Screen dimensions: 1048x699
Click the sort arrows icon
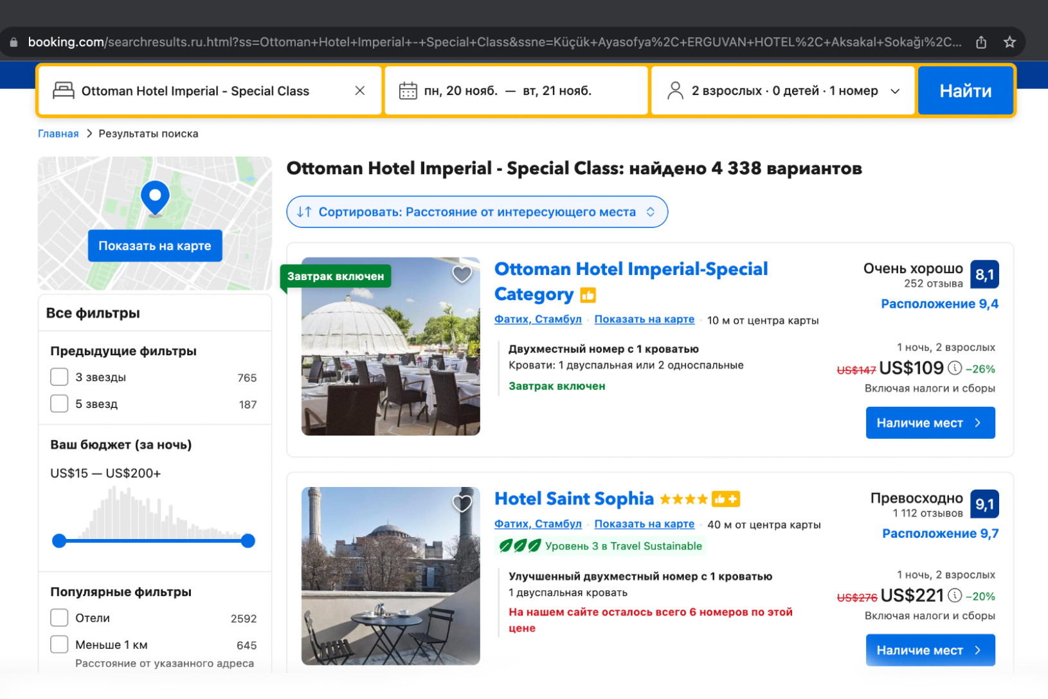(304, 212)
